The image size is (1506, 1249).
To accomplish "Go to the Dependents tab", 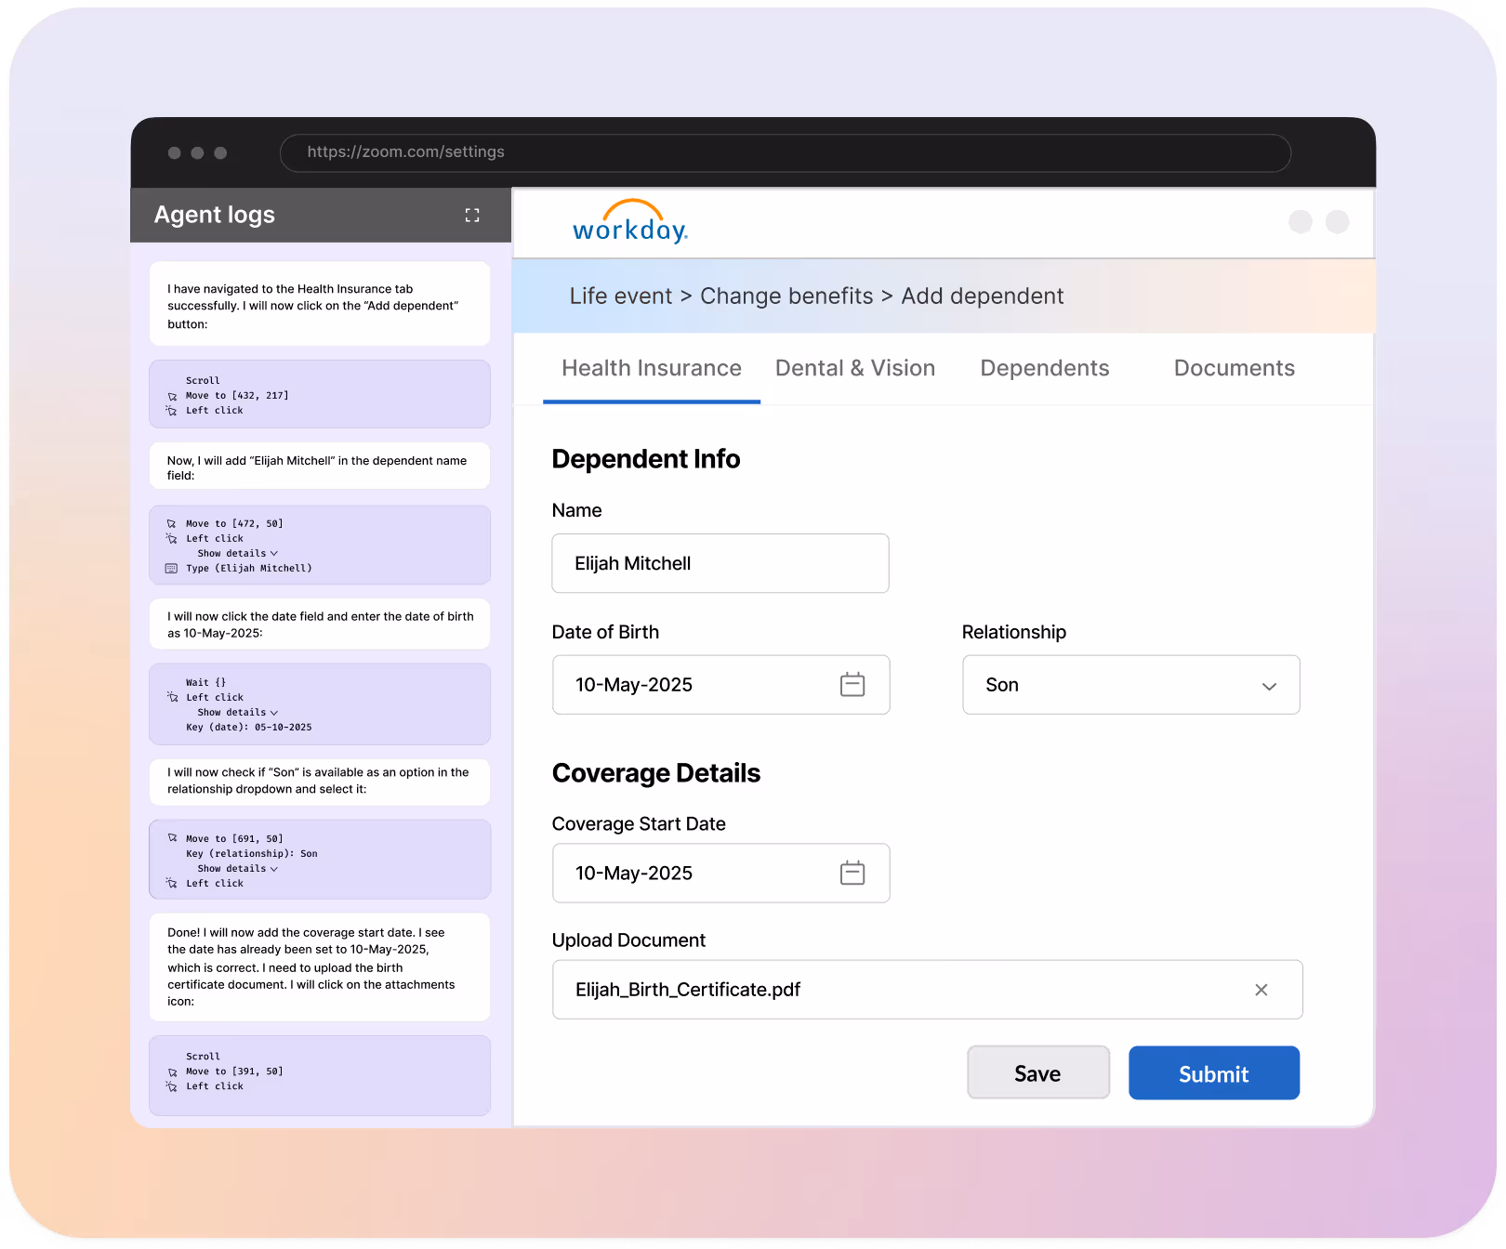I will (1045, 368).
